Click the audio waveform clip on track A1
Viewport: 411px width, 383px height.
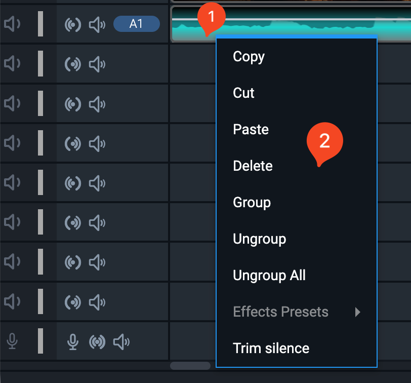pyautogui.click(x=291, y=24)
